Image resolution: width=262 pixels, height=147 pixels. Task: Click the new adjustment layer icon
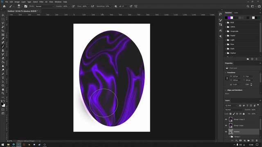tap(244, 140)
